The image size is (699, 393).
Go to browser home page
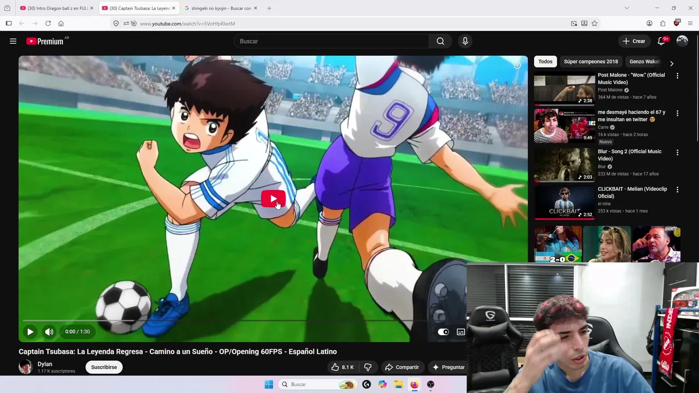pos(61,23)
